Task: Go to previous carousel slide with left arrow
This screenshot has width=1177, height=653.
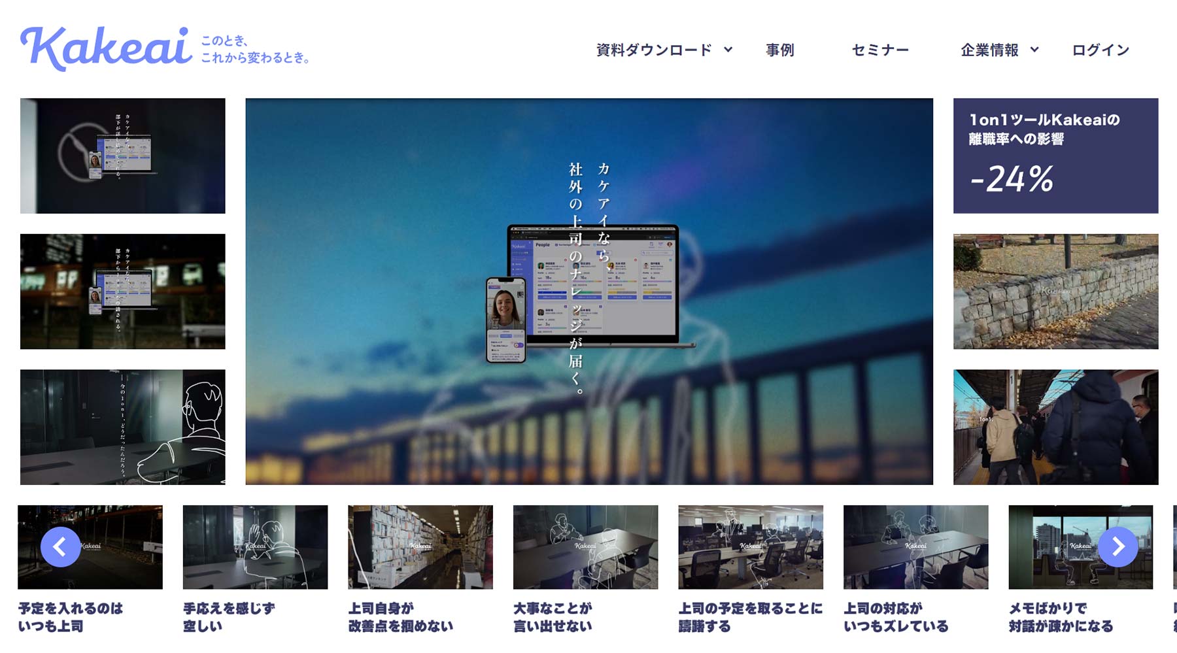Action: 60,547
